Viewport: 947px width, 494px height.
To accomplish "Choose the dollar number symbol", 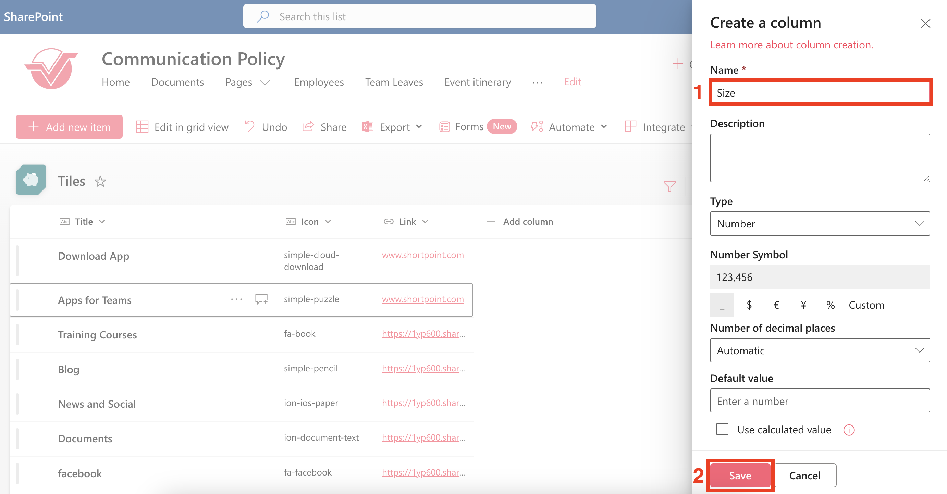I will 749,305.
